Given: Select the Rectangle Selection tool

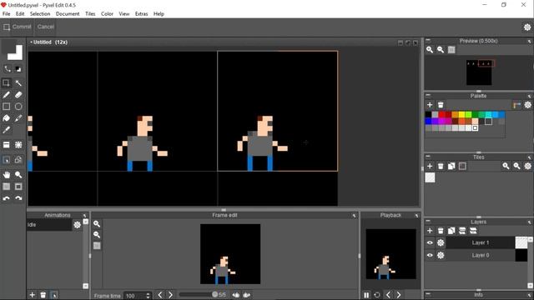Looking at the screenshot, I should pos(6,82).
